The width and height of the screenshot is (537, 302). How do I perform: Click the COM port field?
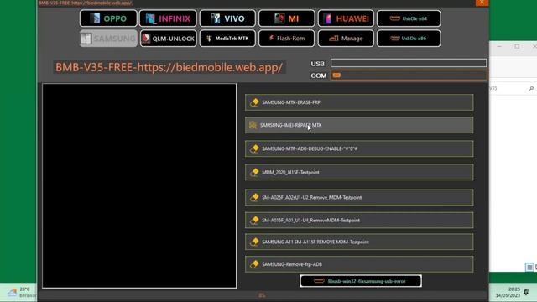point(409,75)
